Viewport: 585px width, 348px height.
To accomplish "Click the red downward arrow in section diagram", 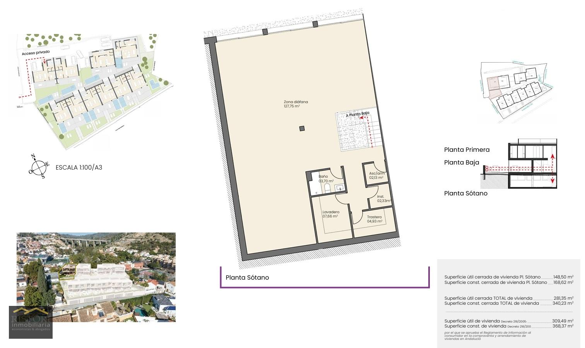I will [x=552, y=179].
